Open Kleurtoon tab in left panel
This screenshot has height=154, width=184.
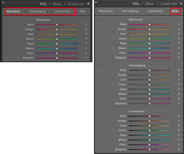click(x=13, y=11)
